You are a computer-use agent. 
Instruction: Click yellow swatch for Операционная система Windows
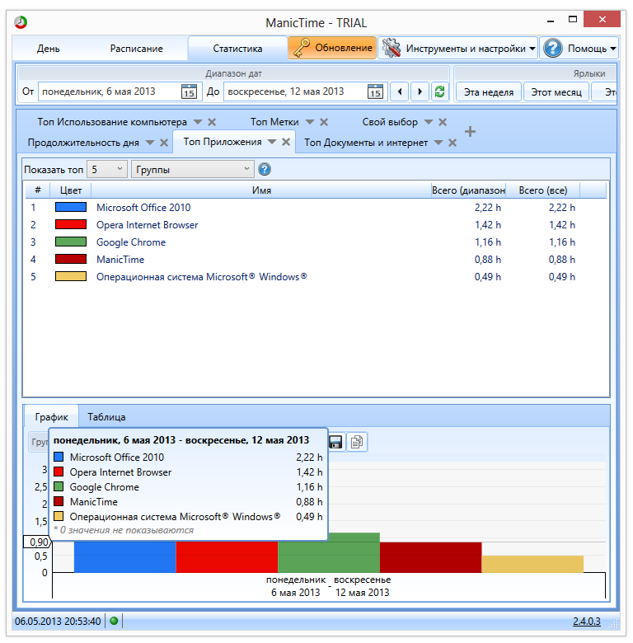pyautogui.click(x=71, y=276)
